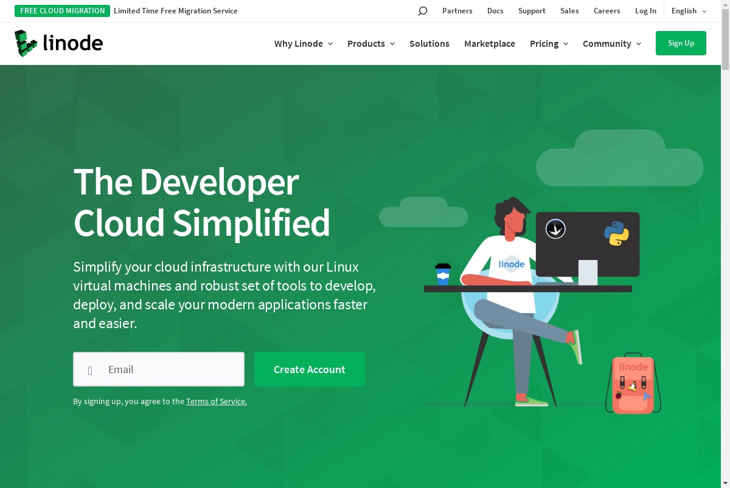The height and width of the screenshot is (488, 730).
Task: Expand the Why Linode menu
Action: 304,44
